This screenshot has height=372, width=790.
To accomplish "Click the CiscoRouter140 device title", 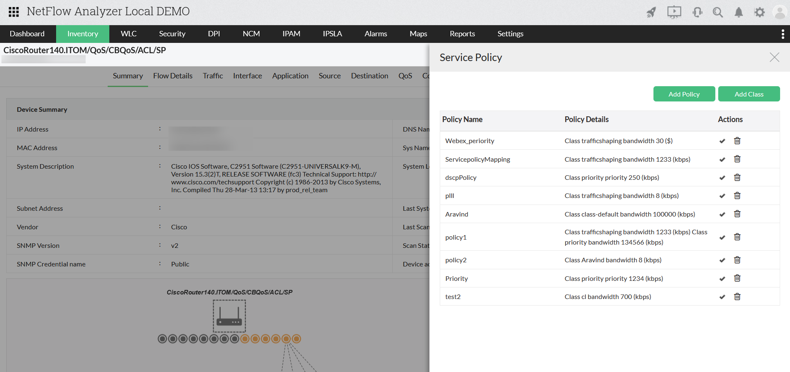I will coord(85,50).
